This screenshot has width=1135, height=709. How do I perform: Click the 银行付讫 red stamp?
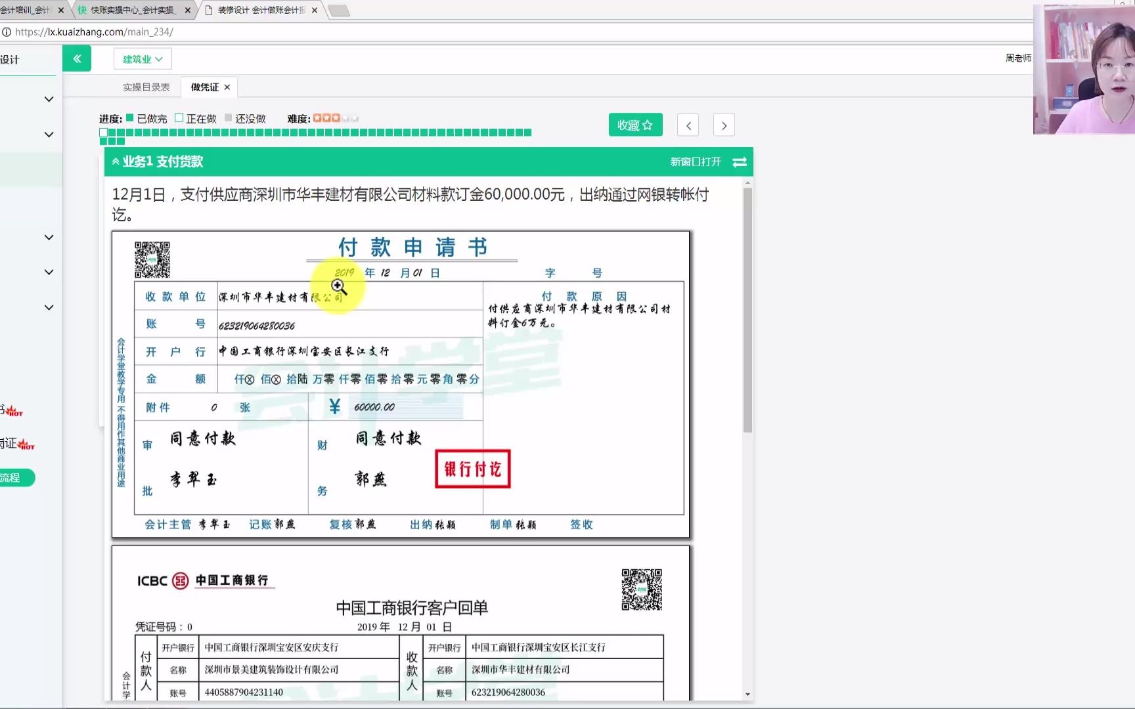coord(473,469)
